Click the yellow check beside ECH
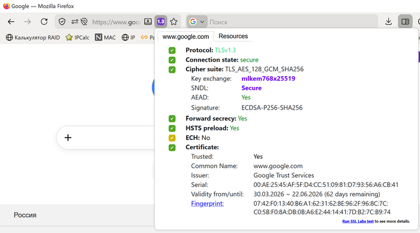420x233 pixels. click(x=172, y=138)
